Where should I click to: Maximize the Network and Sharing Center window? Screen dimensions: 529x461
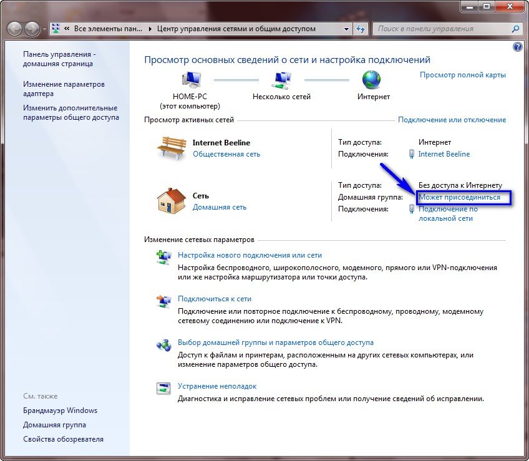coord(487,6)
